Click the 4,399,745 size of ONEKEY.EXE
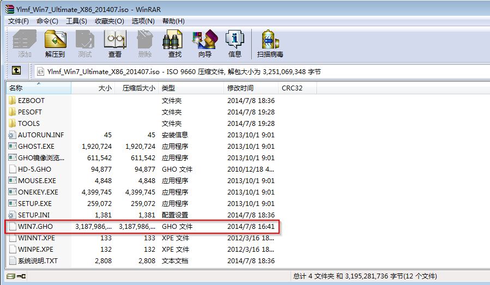Screen dimensions: 490x285 96,192
